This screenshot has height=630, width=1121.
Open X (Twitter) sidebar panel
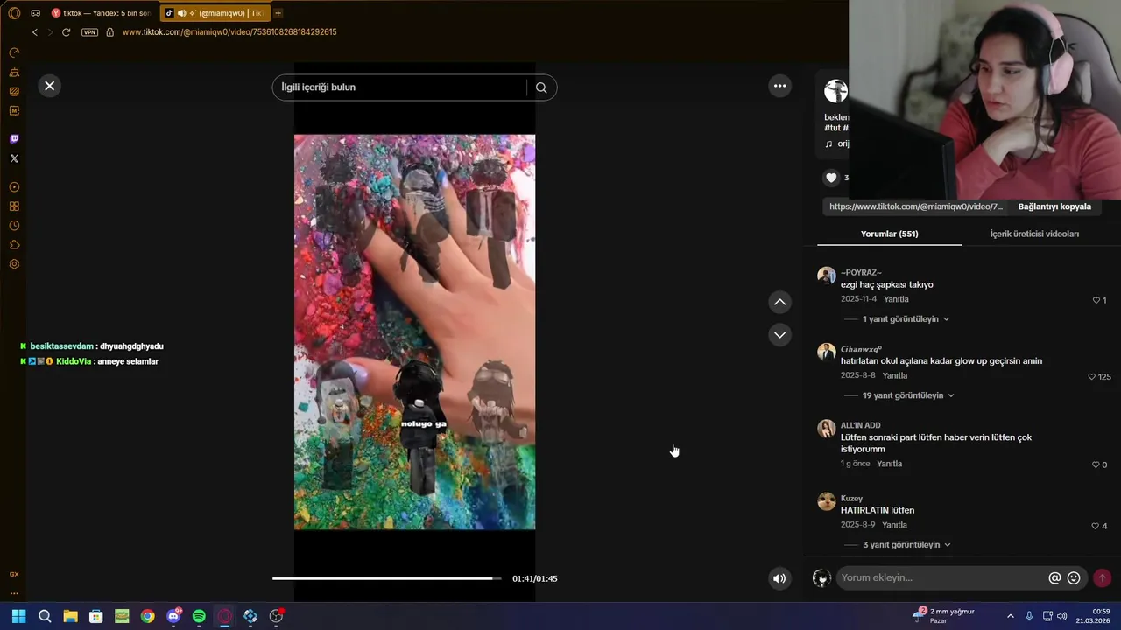14,158
